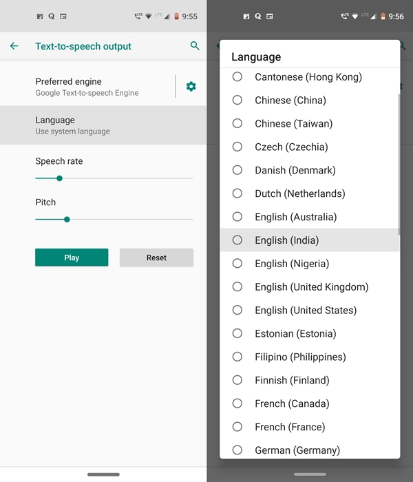Adjust the Speech rate slider
Screen dimensions: 413x482
[114, 178]
